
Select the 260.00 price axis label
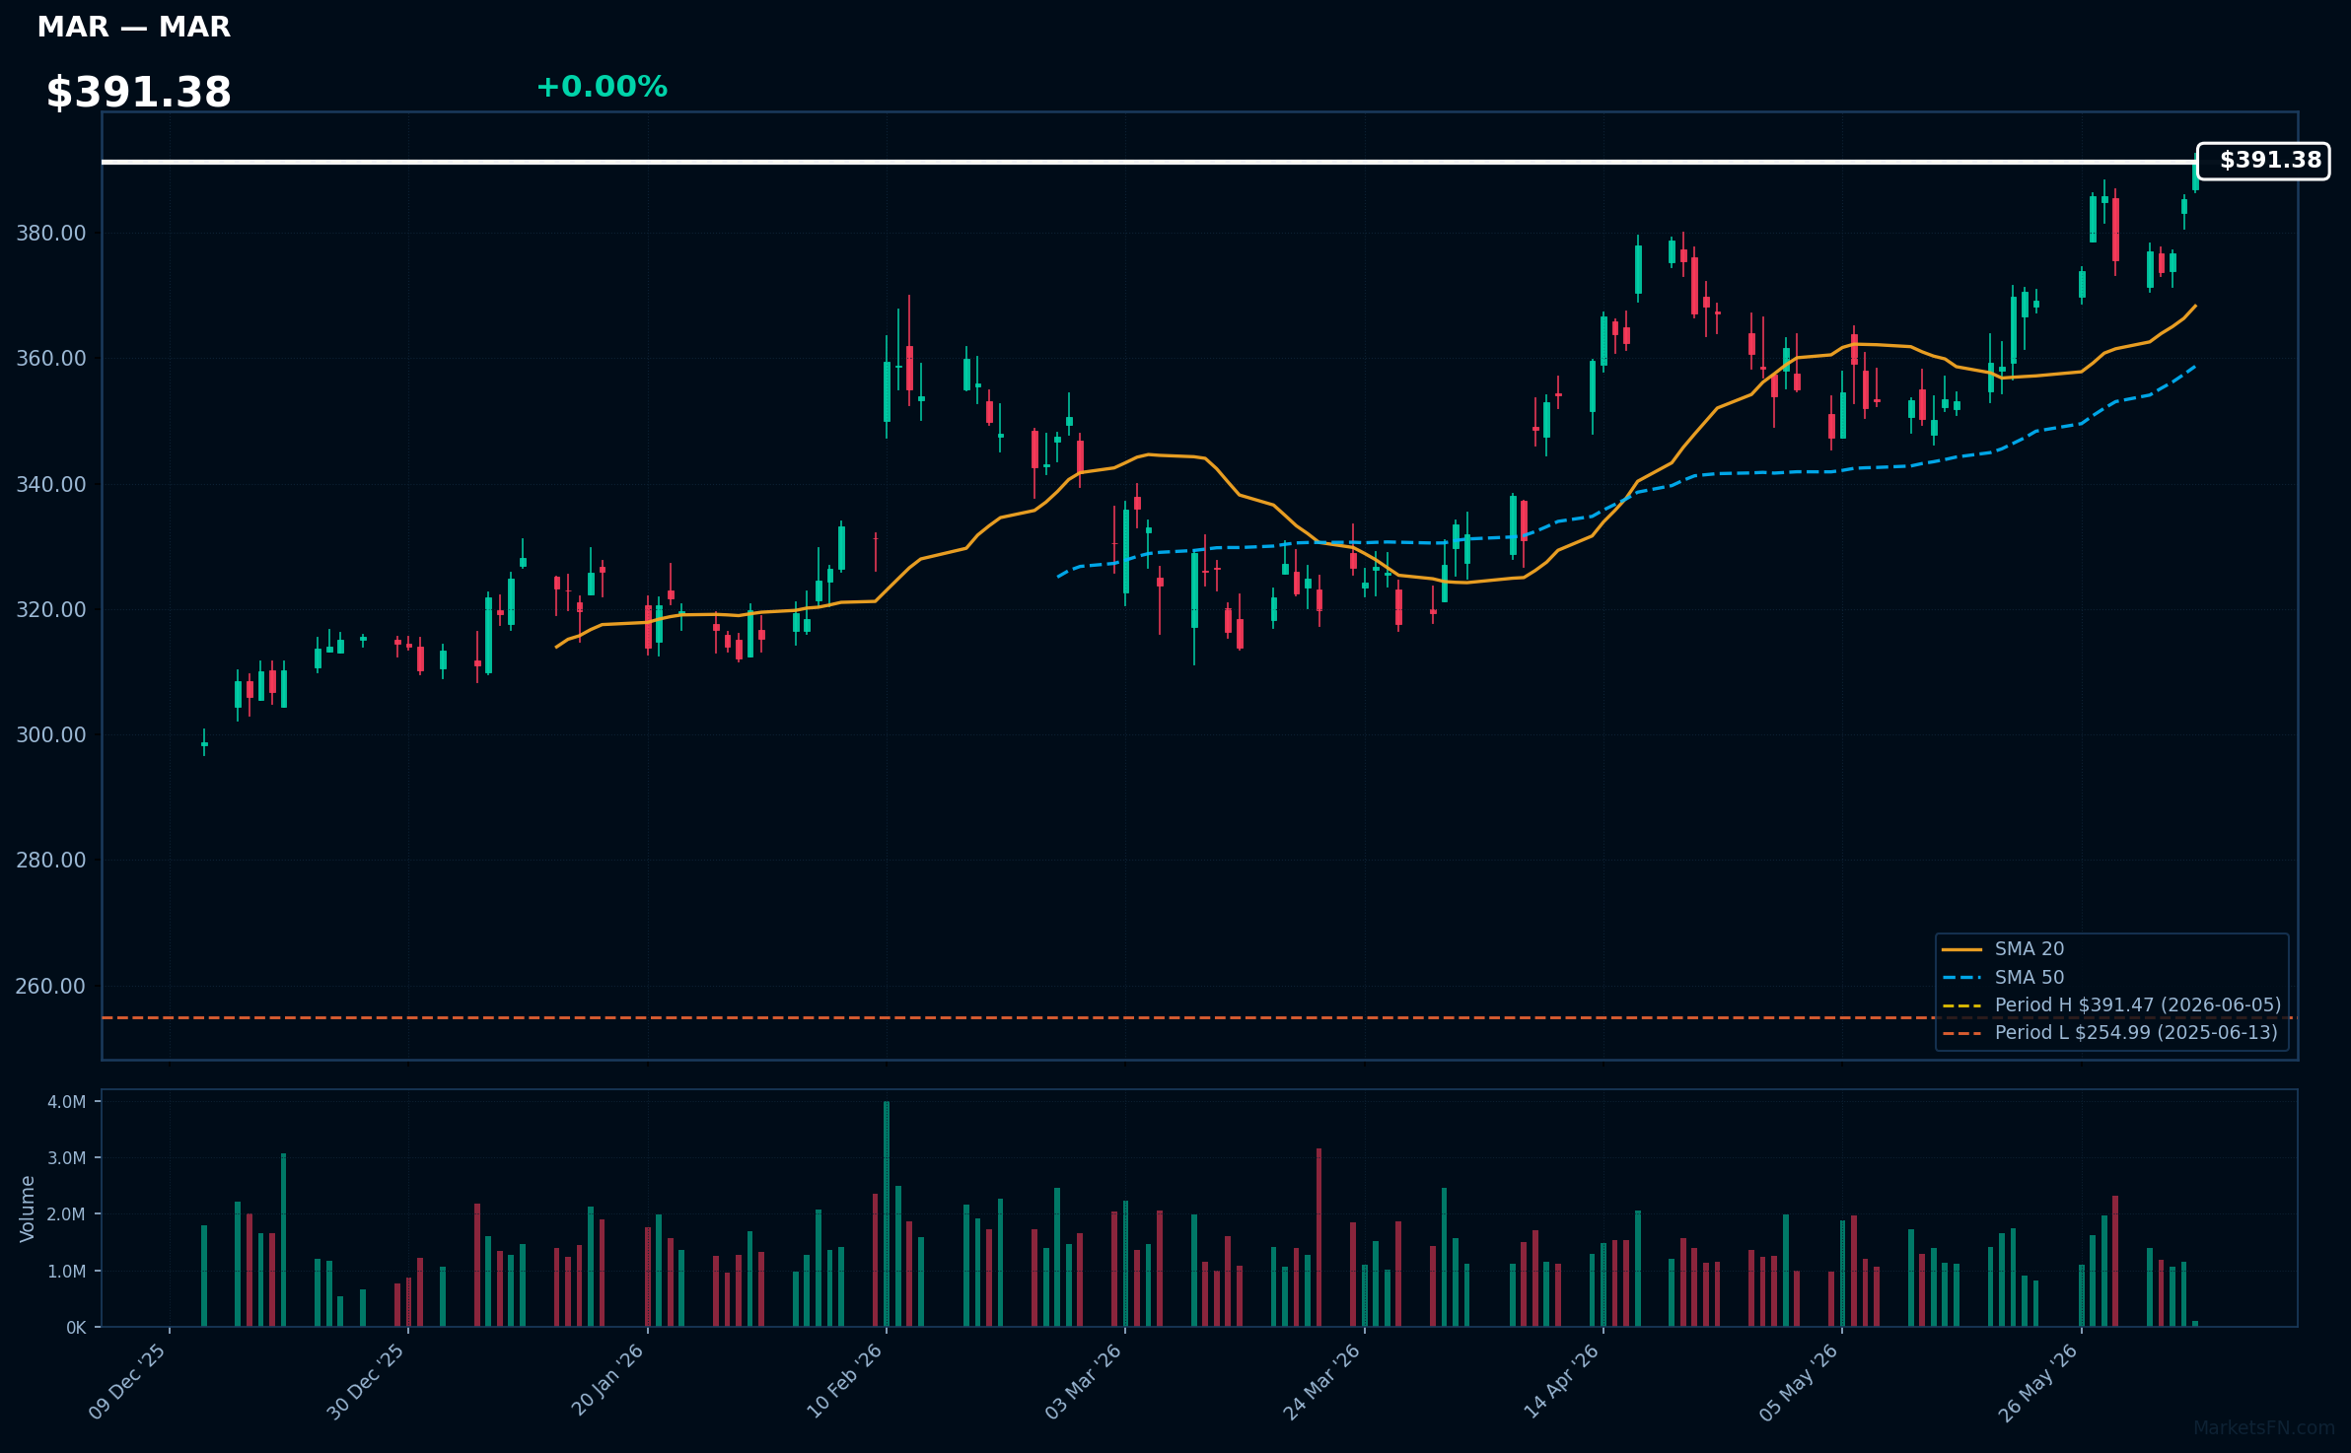tap(50, 986)
